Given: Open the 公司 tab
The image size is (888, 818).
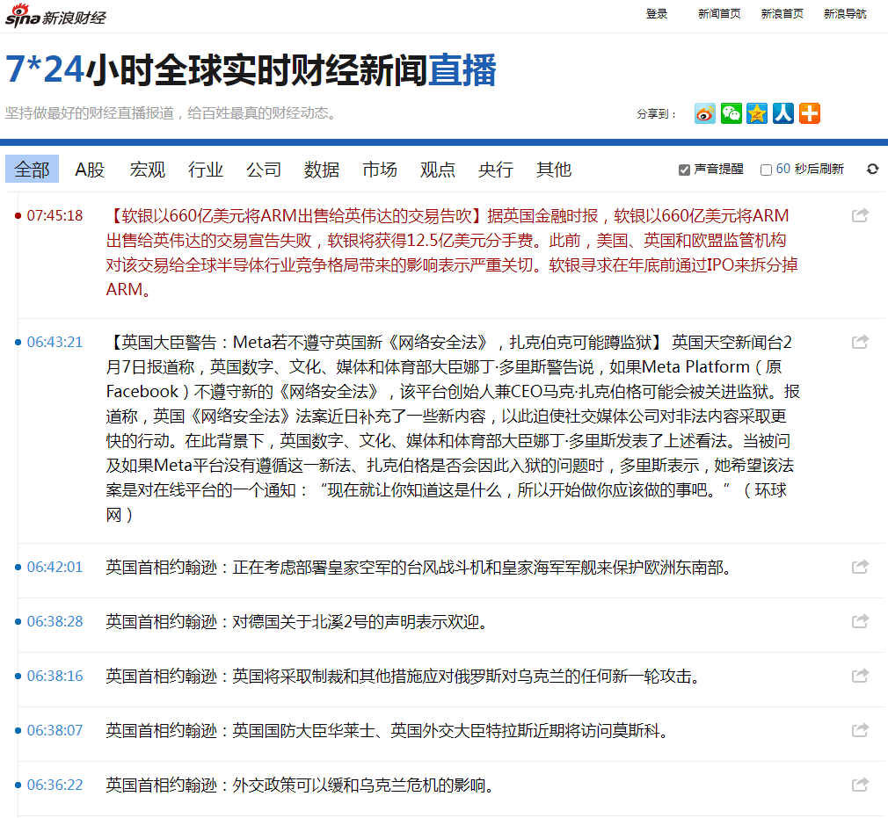Looking at the screenshot, I should (264, 170).
